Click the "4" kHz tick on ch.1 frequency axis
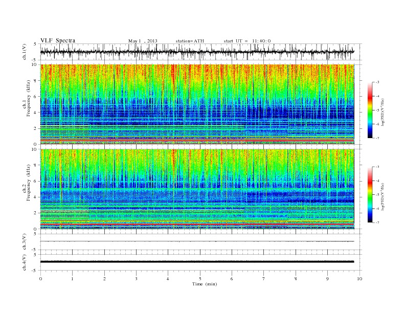405x313 pixels. click(x=36, y=113)
